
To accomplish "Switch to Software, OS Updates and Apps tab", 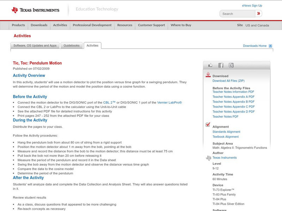I will click(x=35, y=46).
